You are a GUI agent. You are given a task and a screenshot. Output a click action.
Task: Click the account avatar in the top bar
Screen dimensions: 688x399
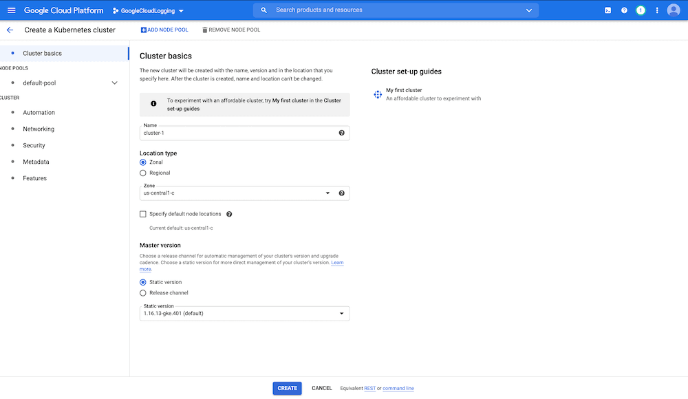click(673, 10)
